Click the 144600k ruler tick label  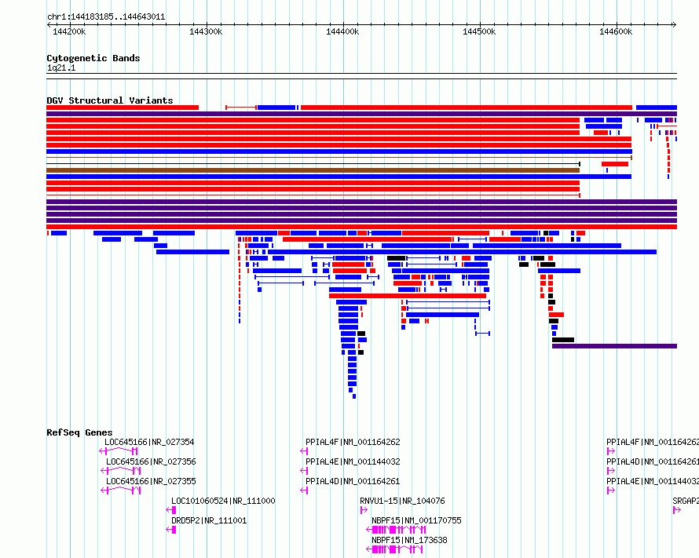pyautogui.click(x=616, y=31)
